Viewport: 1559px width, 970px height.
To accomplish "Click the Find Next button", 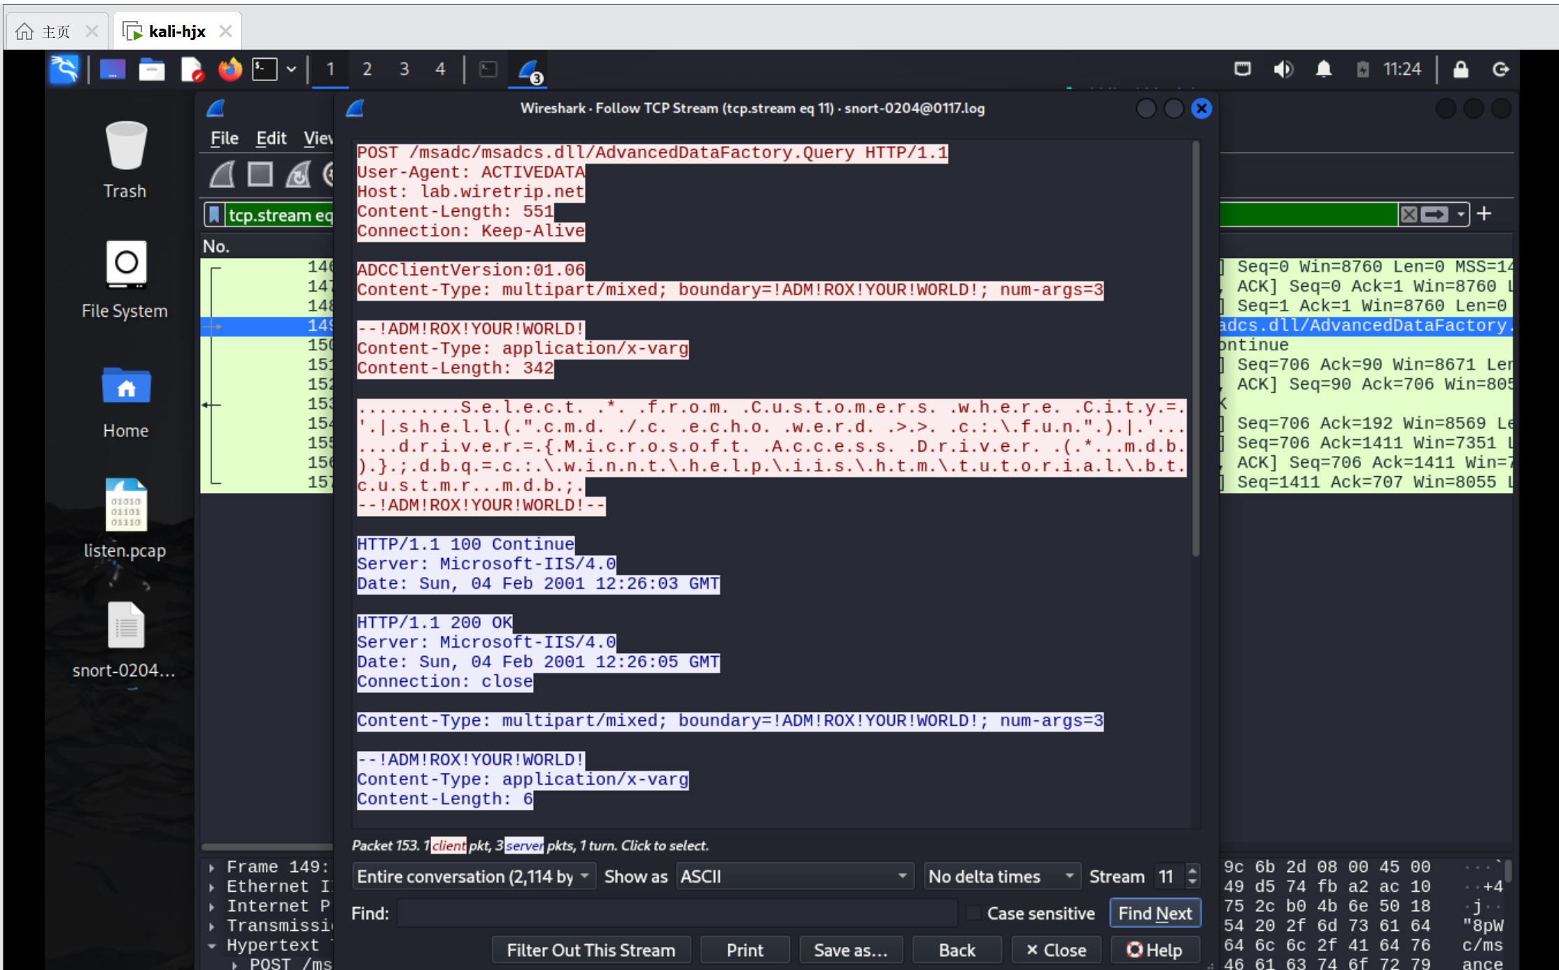I will (x=1155, y=913).
